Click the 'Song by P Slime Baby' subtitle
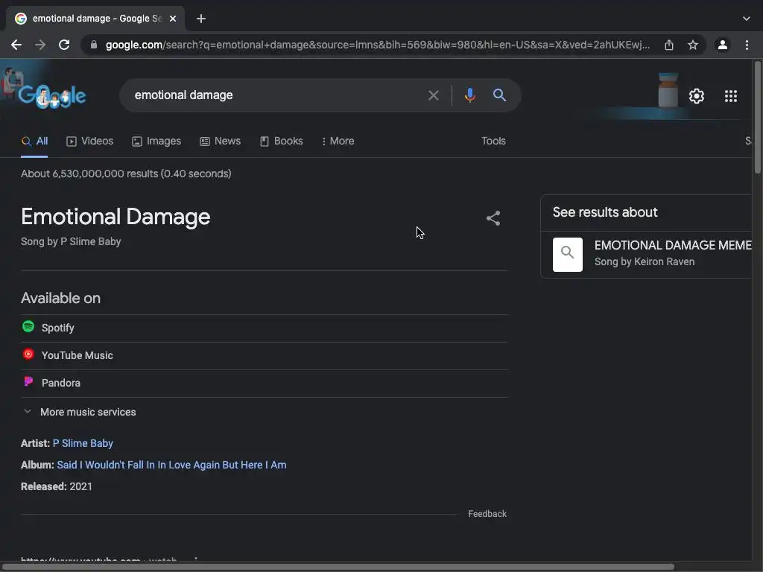This screenshot has height=572, width=763. [x=71, y=242]
